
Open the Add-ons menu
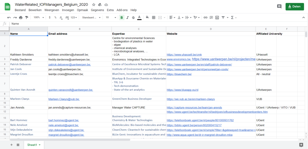click(122, 10)
